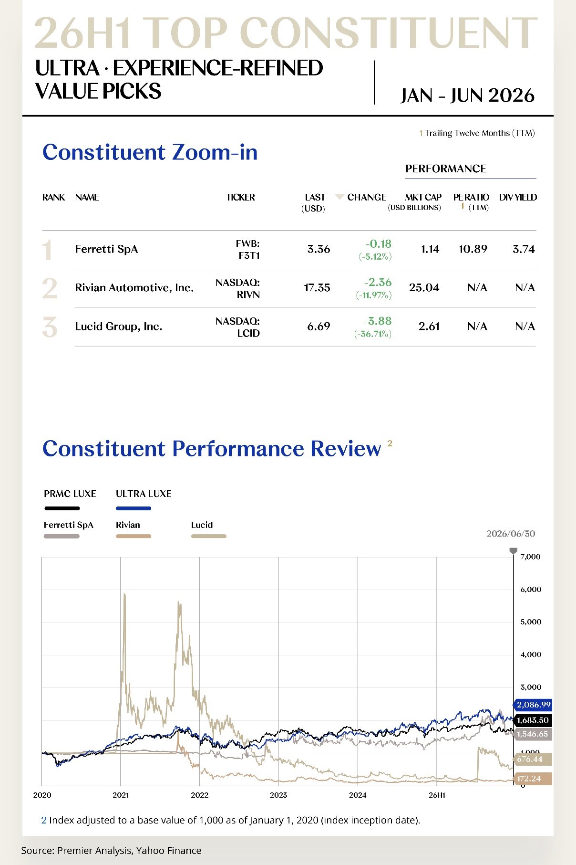Viewport: 576px width, 865px height.
Task: Click the date marker triangle atop the chart
Action: tap(513, 551)
